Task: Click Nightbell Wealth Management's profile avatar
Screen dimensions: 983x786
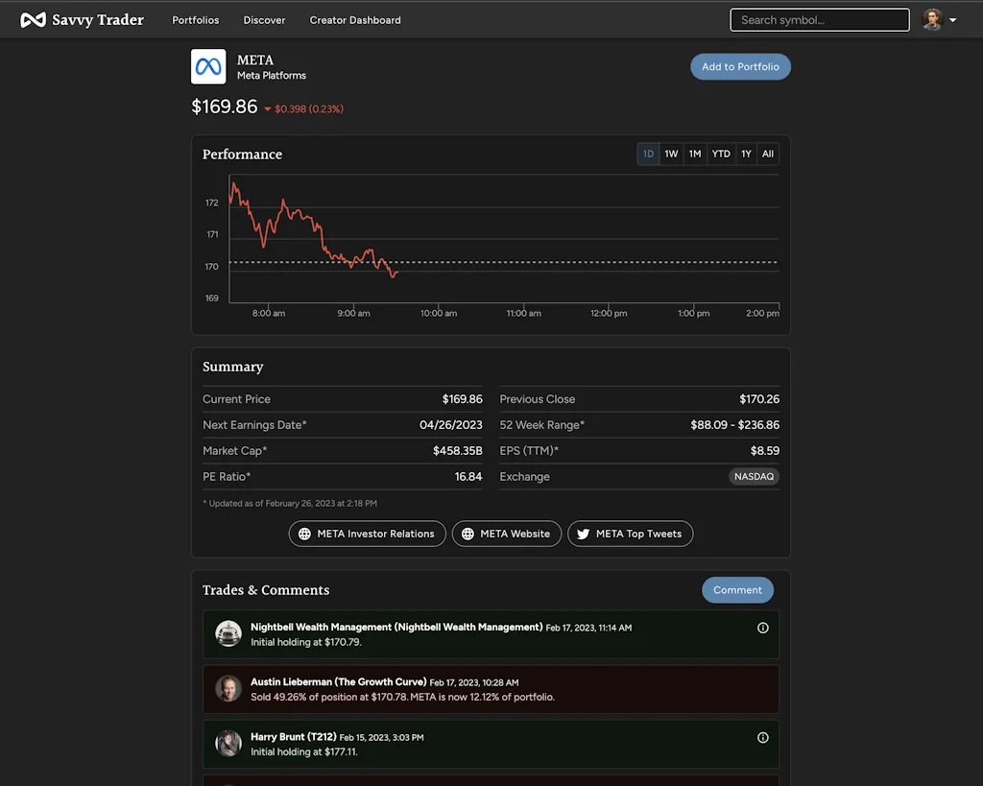Action: point(228,633)
